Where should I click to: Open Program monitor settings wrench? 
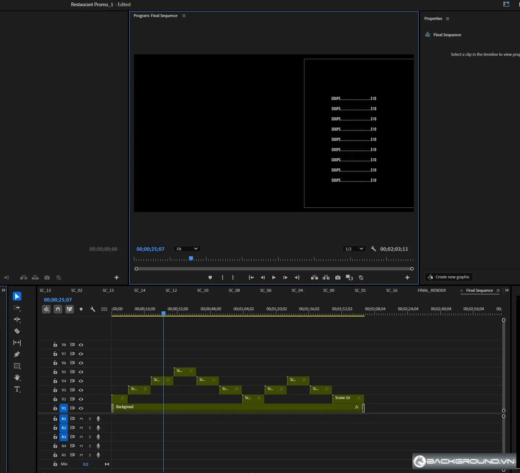click(x=373, y=249)
